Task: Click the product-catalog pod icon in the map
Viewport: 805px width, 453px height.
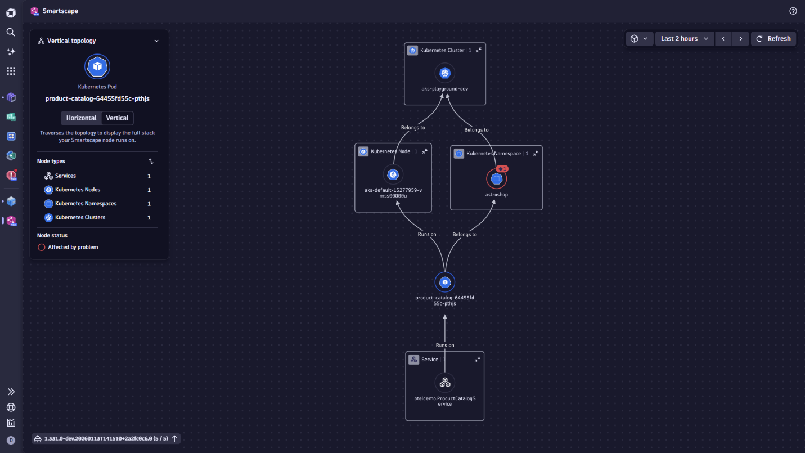Action: 445,282
